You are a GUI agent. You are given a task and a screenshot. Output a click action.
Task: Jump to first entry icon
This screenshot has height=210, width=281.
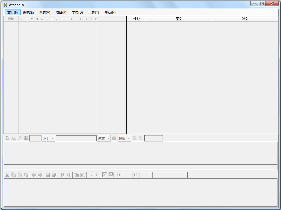click(62, 175)
